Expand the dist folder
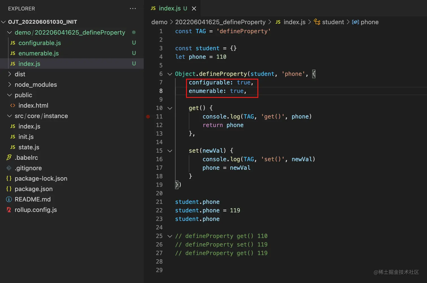The height and width of the screenshot is (283, 427). (x=72, y=74)
